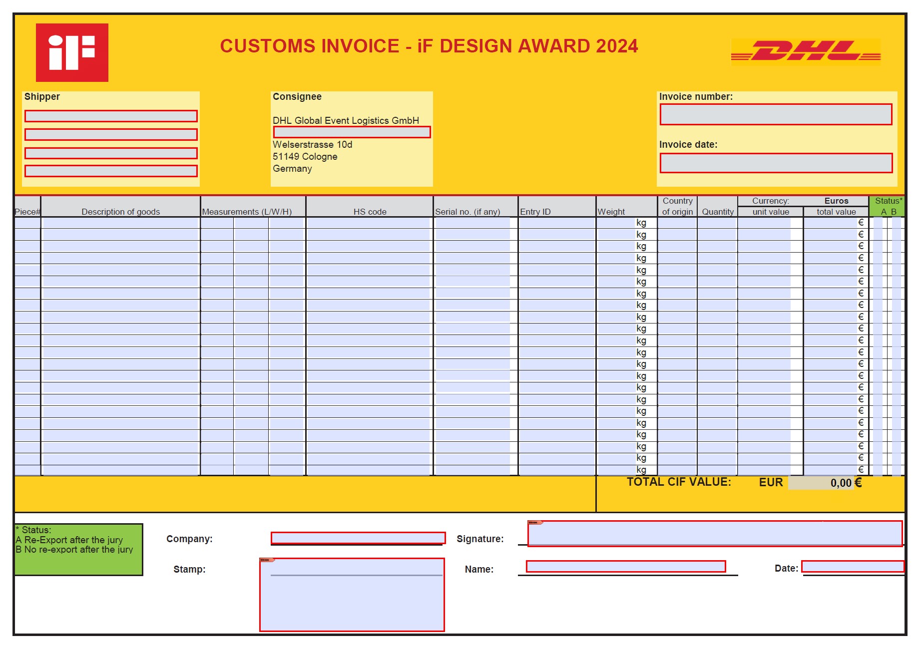The image size is (920, 649).
Task: Click the Currency: label
Action: 771,201
